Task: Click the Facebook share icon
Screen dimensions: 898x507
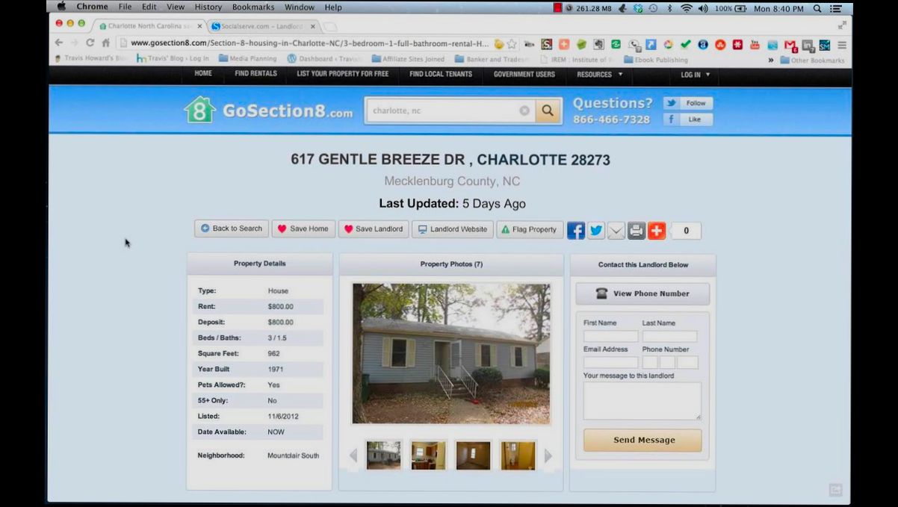Action: click(x=575, y=231)
